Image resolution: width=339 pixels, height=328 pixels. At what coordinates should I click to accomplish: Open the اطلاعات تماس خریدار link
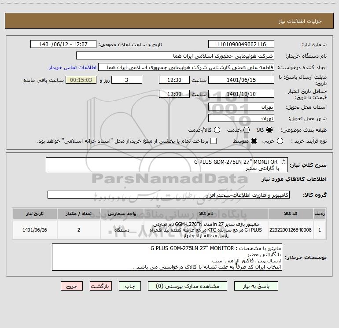tap(73, 67)
